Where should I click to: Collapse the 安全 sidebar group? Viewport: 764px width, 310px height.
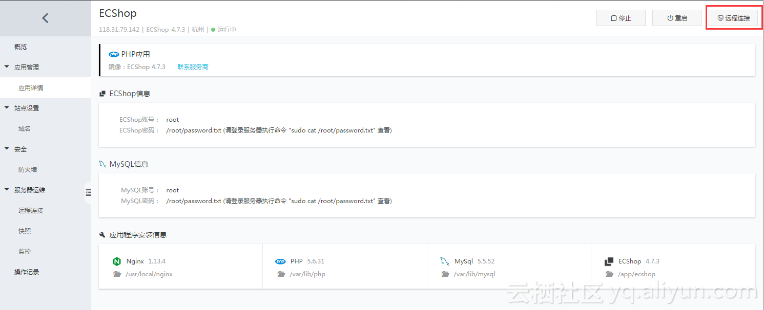[x=7, y=149]
